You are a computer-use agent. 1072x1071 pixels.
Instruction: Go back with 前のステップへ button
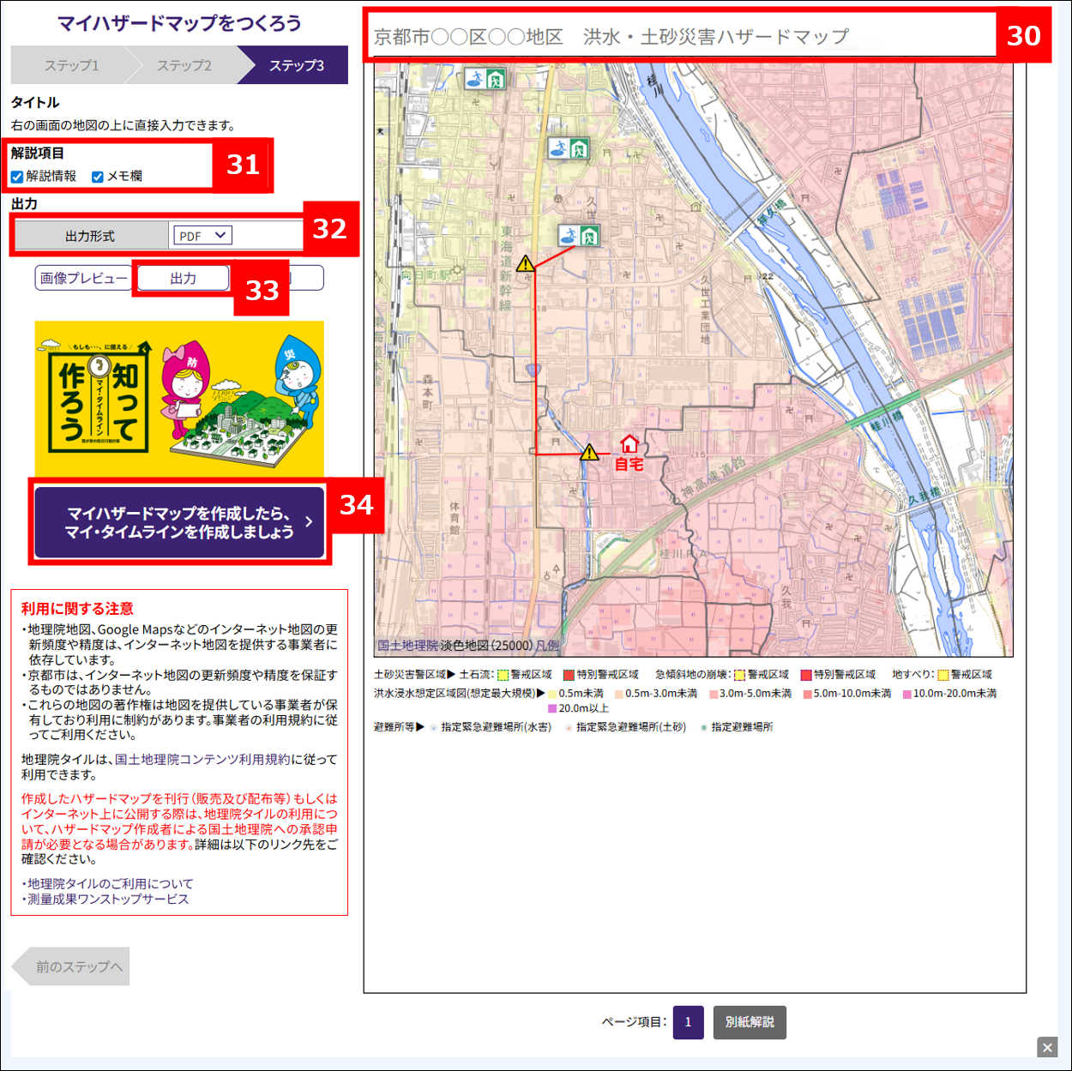pos(71,966)
